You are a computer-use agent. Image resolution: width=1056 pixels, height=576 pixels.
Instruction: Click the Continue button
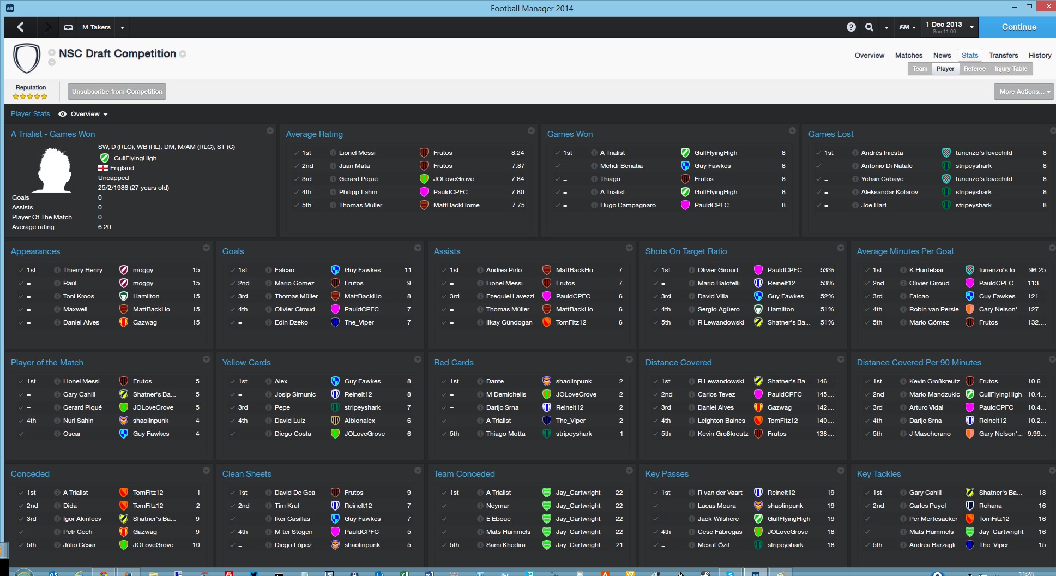pos(1018,27)
